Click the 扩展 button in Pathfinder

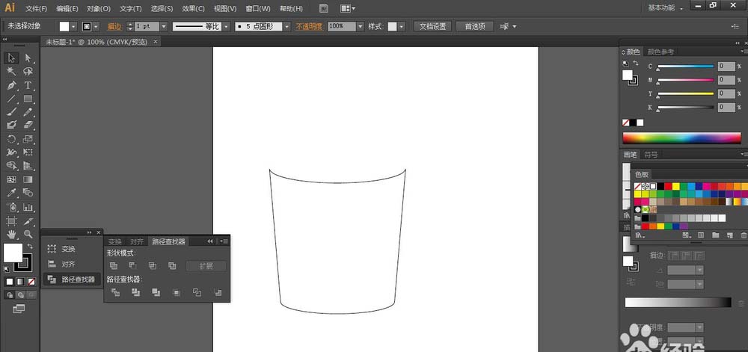206,266
